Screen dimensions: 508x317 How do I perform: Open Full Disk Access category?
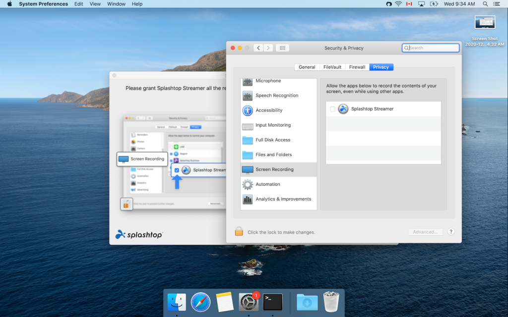[272, 140]
